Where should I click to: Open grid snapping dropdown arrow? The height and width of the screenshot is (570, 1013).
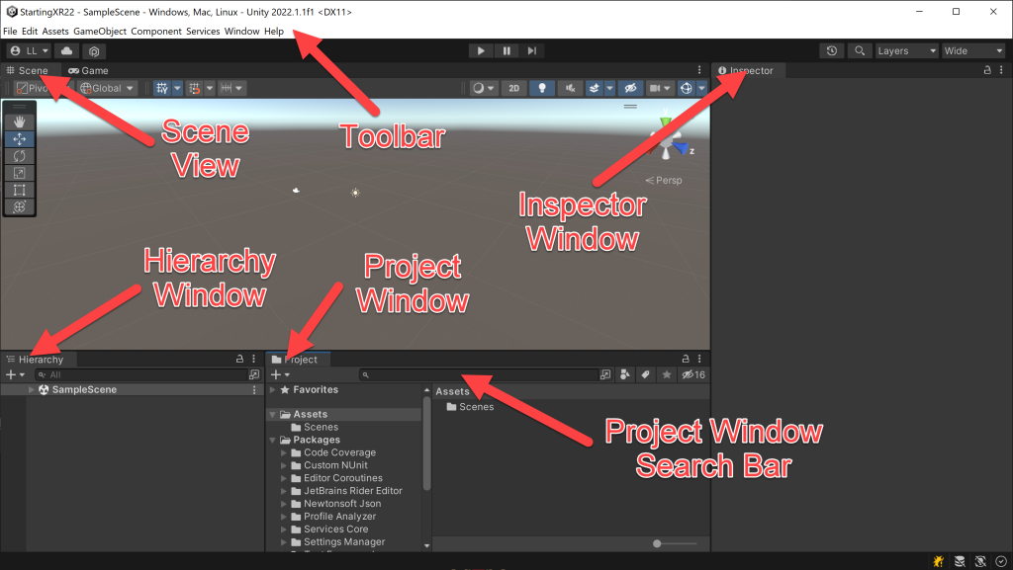(x=210, y=88)
